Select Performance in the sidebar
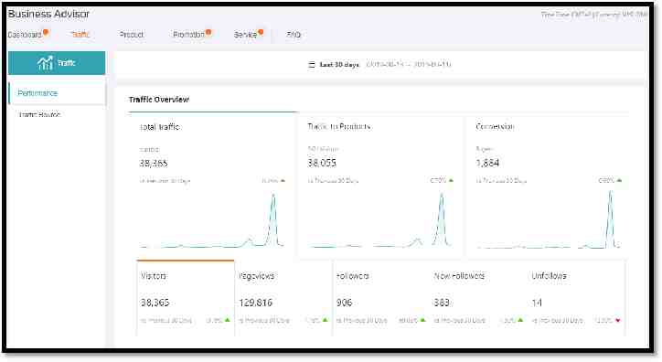 point(57,93)
